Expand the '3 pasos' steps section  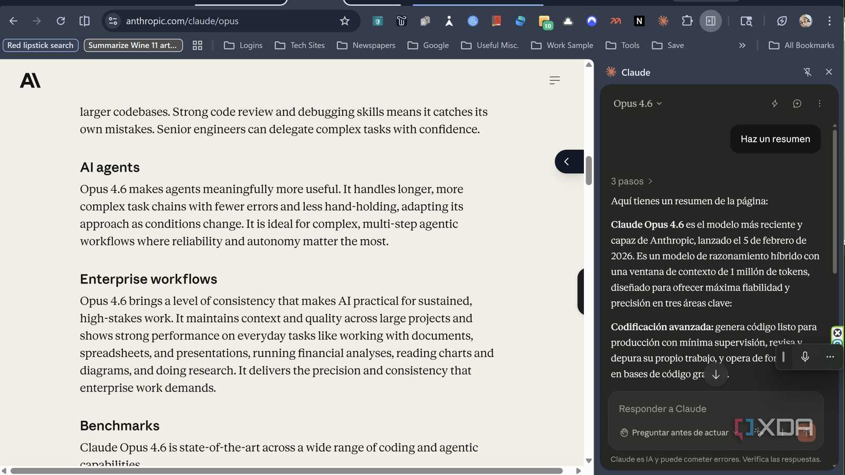pyautogui.click(x=631, y=181)
